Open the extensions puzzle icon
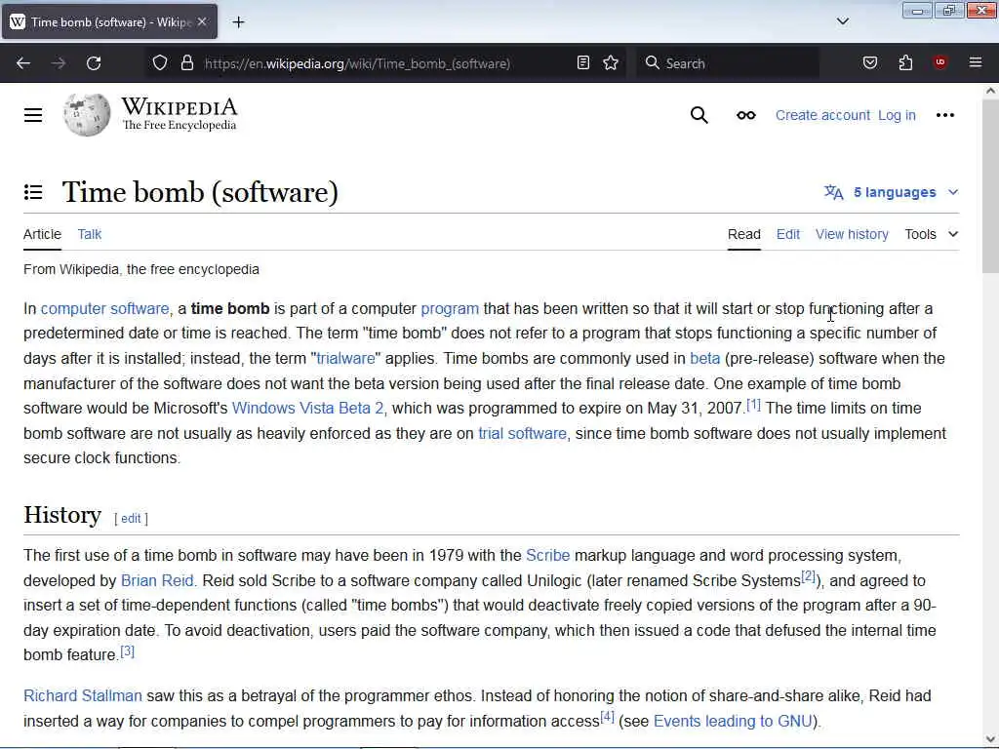This screenshot has width=999, height=749. click(905, 62)
